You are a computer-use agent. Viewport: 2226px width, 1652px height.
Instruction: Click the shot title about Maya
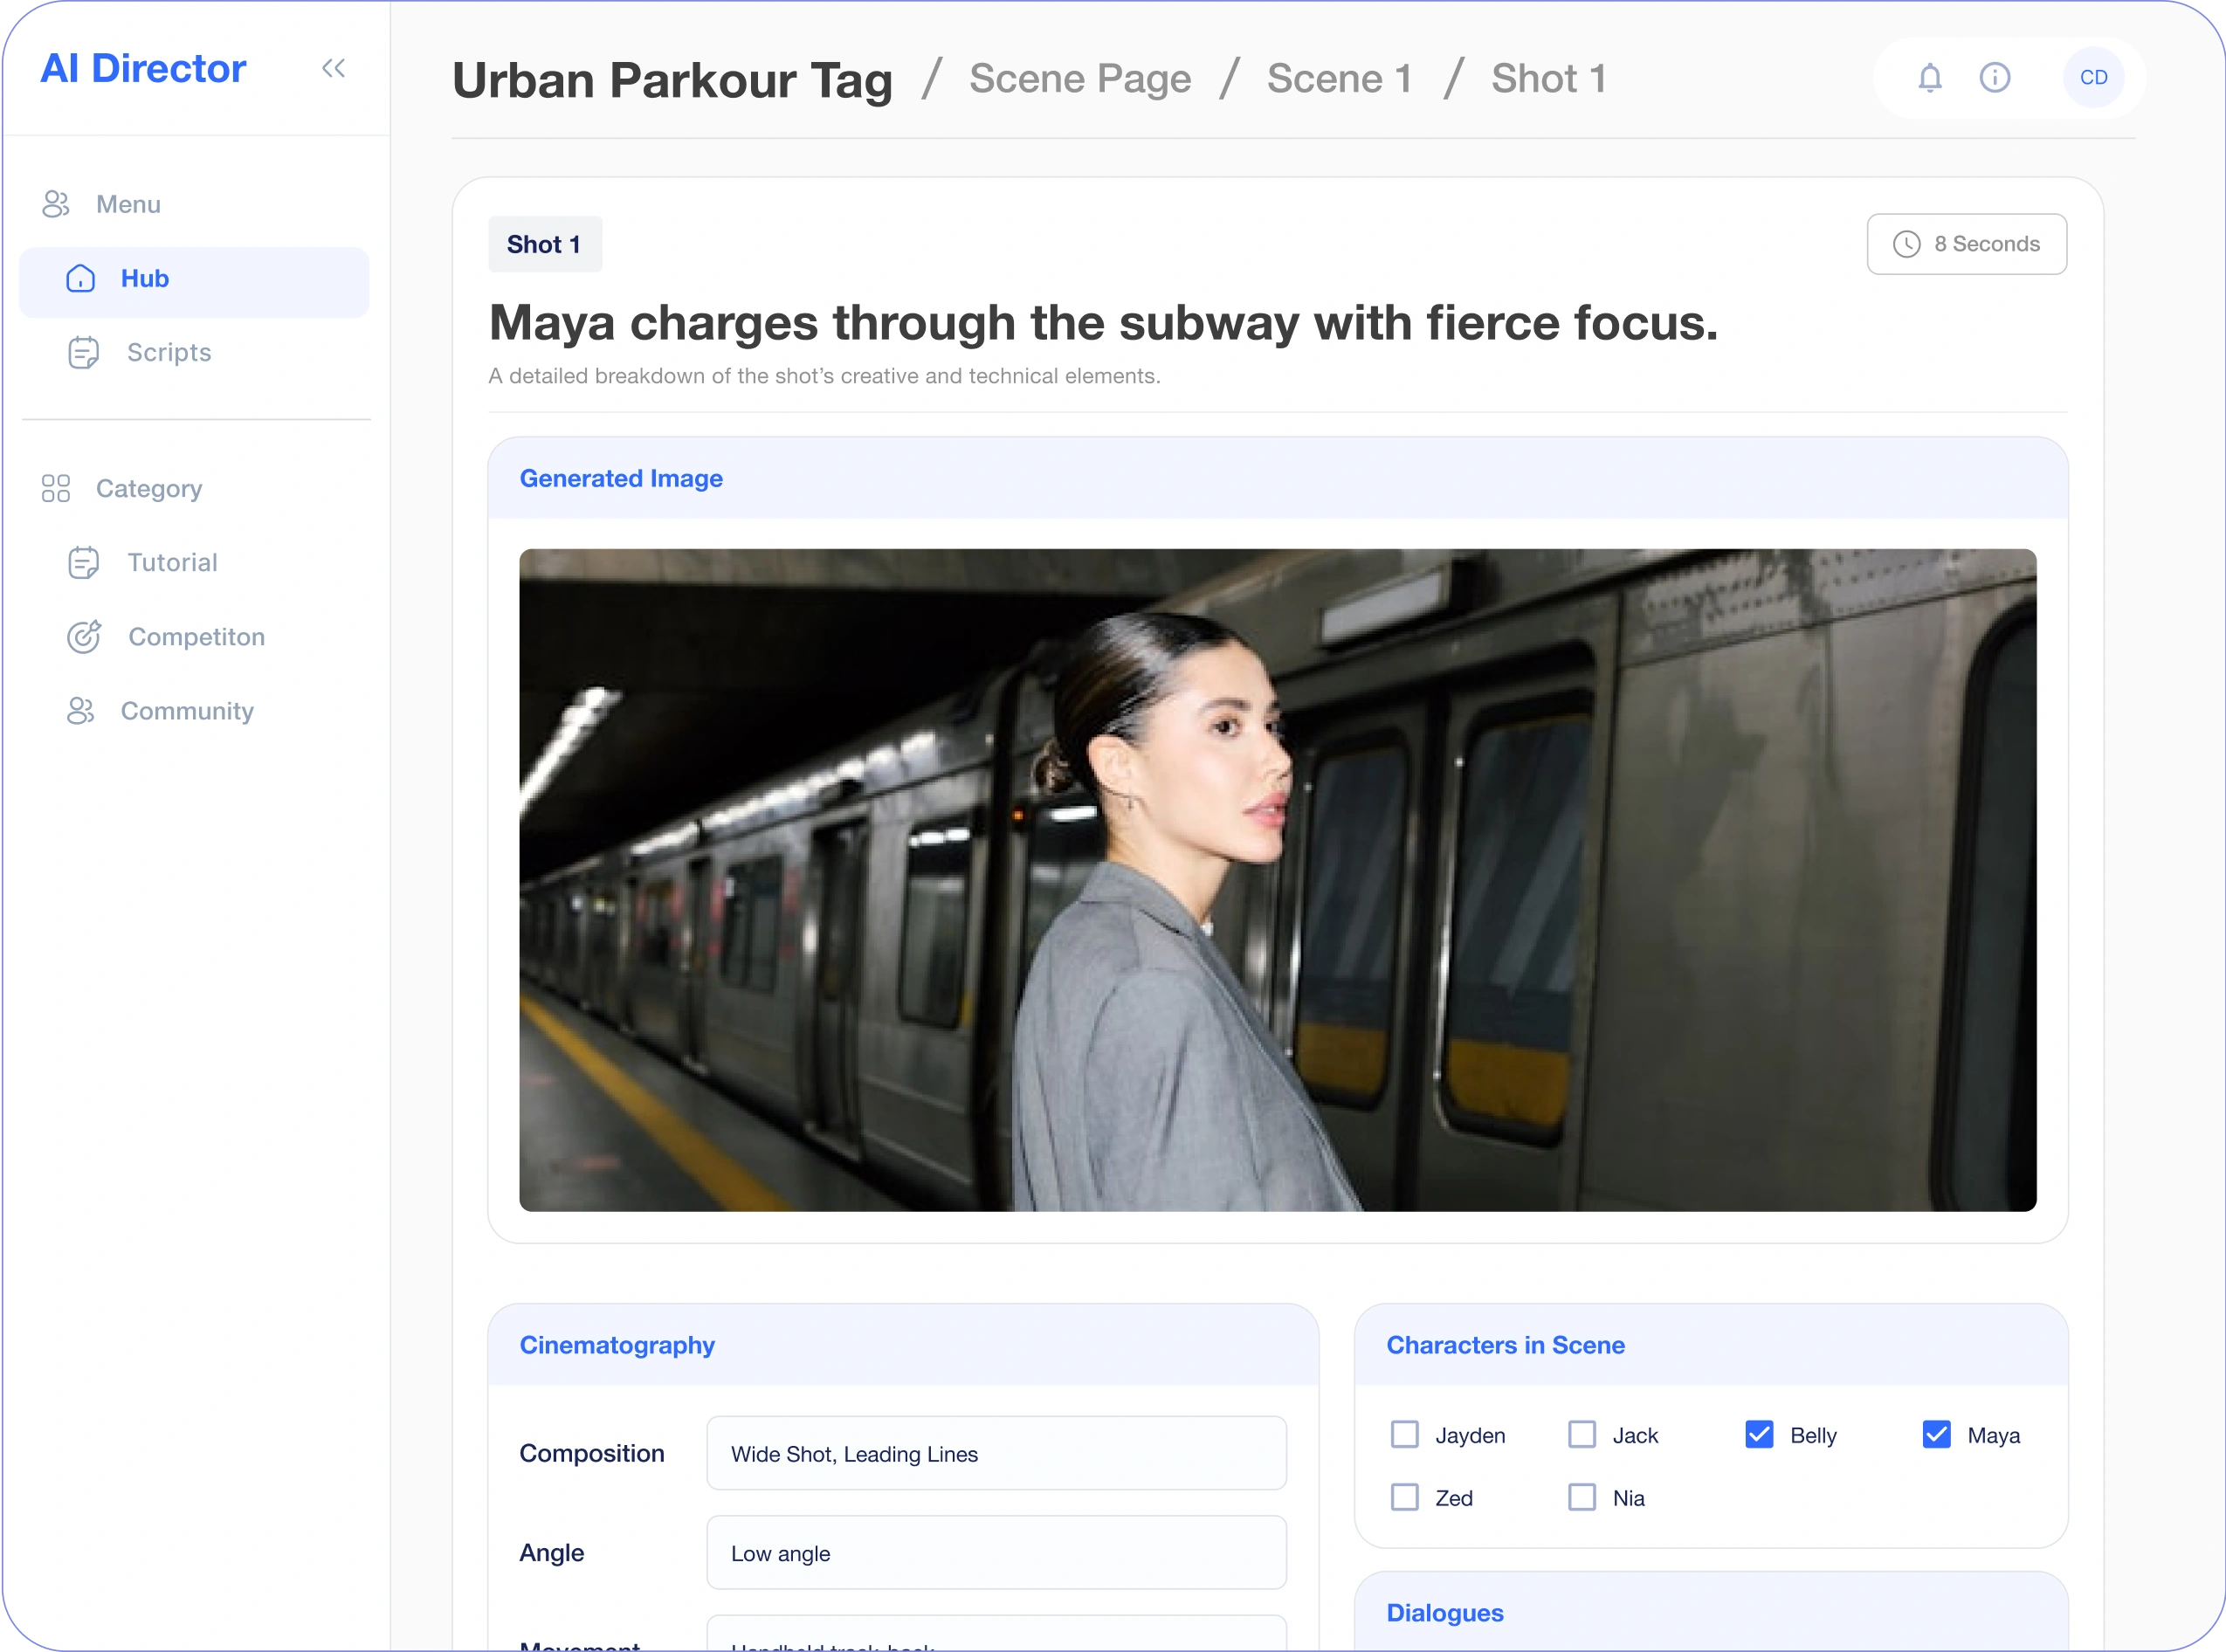[1103, 323]
